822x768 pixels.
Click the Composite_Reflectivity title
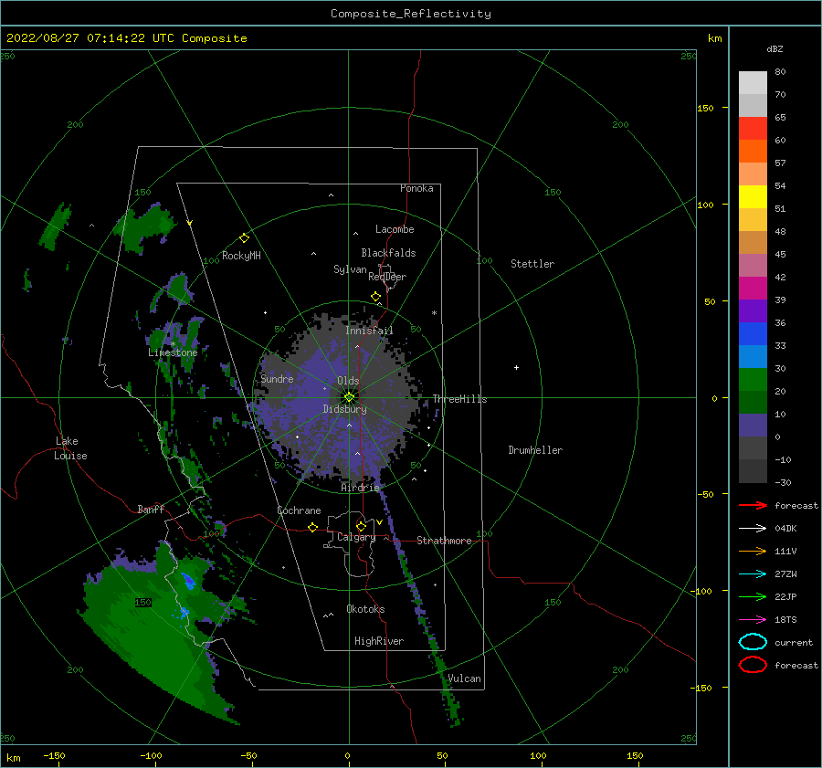point(411,14)
